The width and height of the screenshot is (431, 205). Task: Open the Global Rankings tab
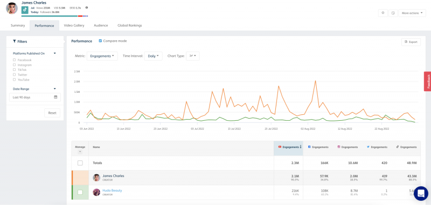point(130,25)
